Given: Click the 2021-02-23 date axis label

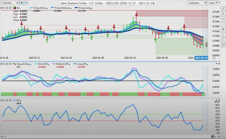Looking at the screenshot, I should click(x=130, y=58).
